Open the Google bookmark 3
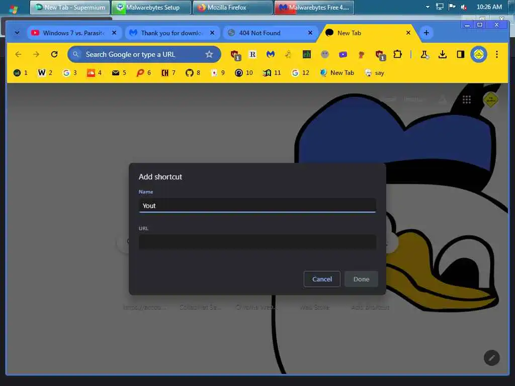This screenshot has height=386, width=515. click(69, 73)
